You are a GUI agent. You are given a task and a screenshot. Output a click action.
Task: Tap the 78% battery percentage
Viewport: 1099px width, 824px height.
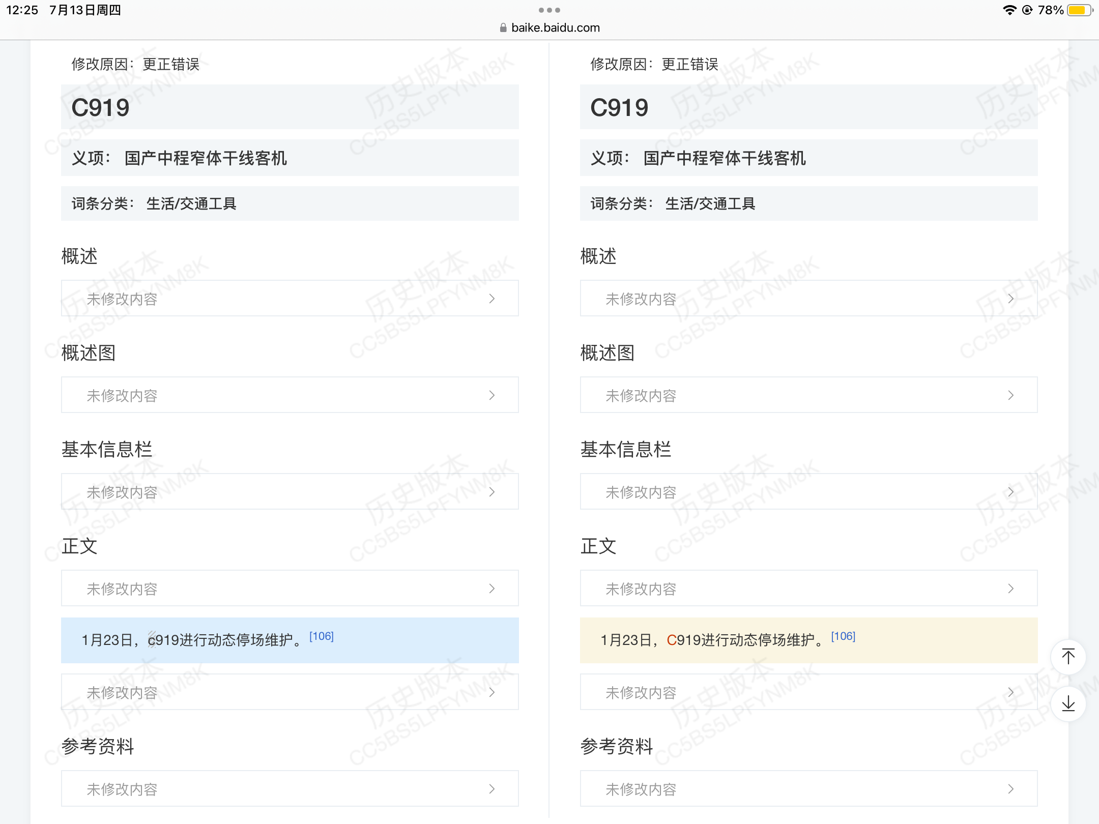(x=1051, y=10)
